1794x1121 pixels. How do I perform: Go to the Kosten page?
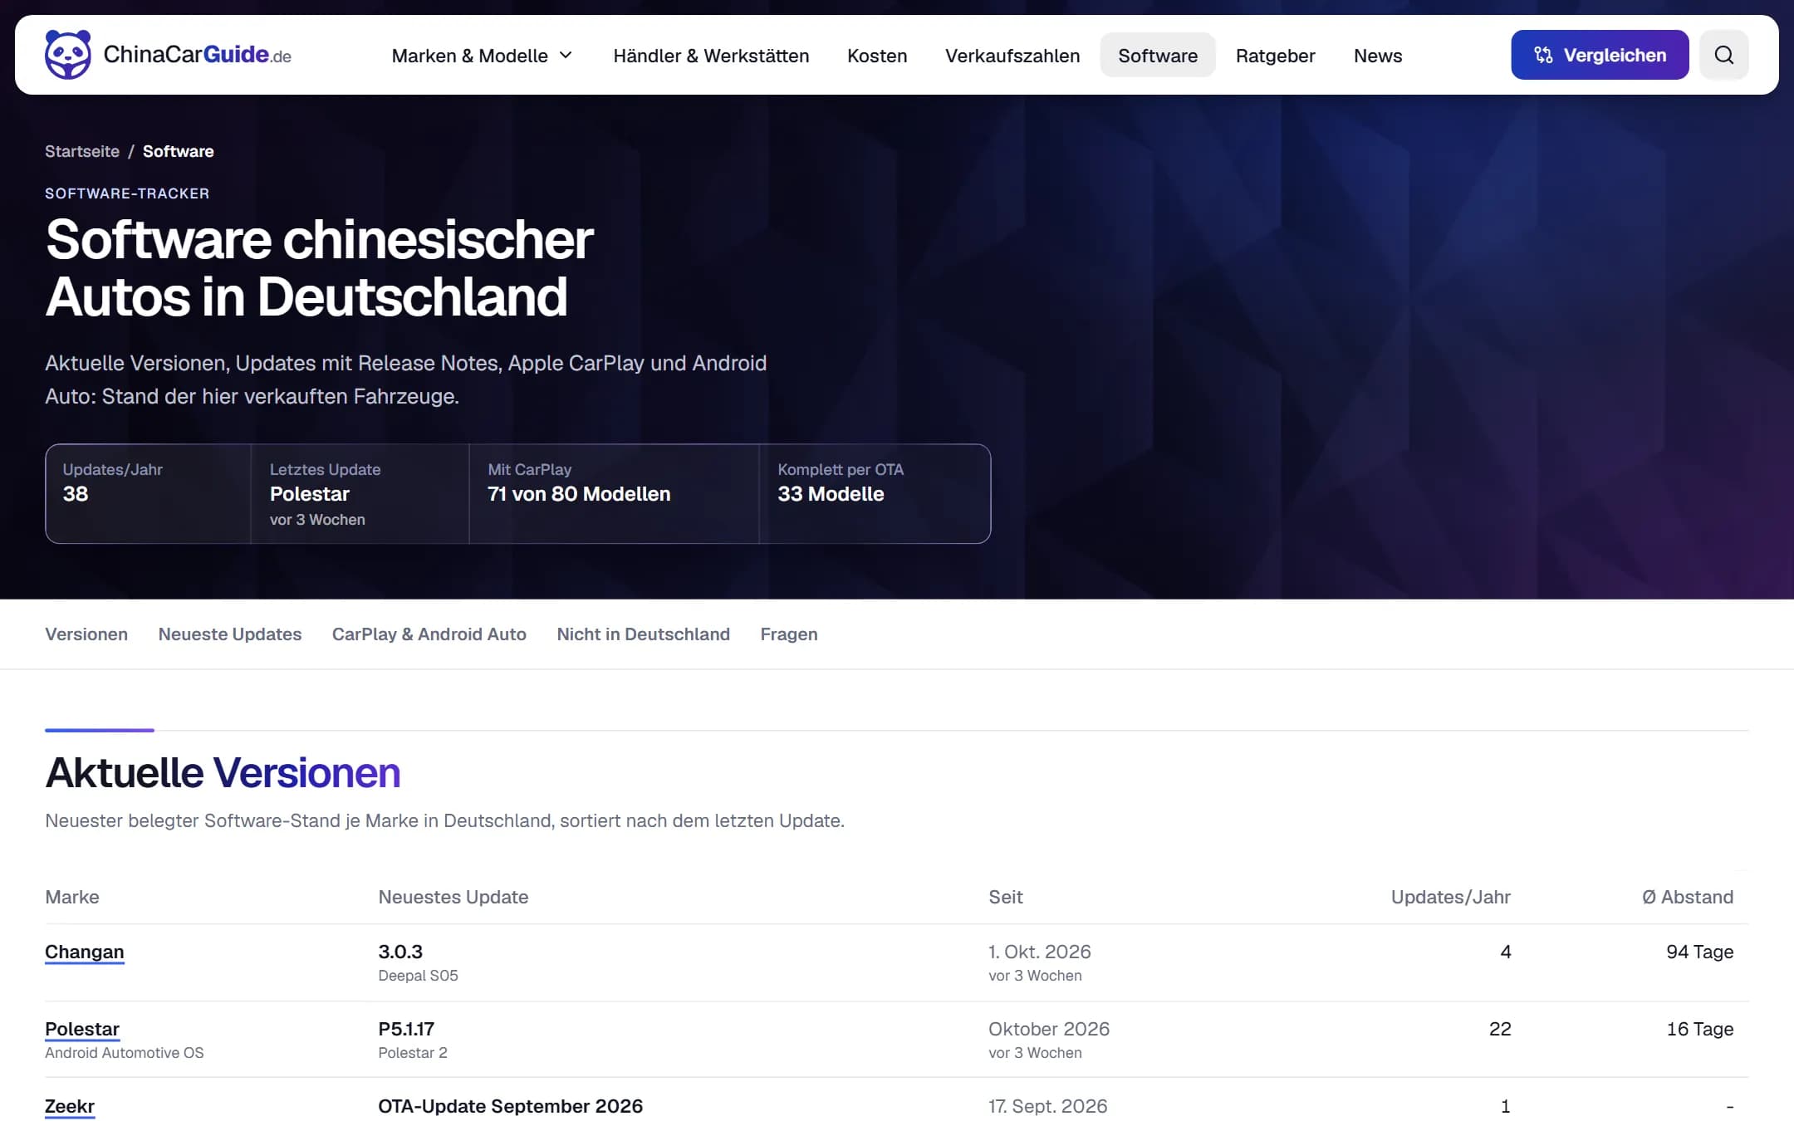877,56
